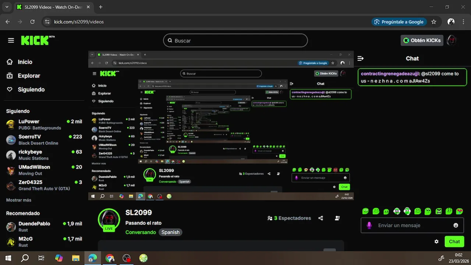The image size is (471, 265).
Task: Expand the list with Mostrar más
Action: (x=19, y=200)
